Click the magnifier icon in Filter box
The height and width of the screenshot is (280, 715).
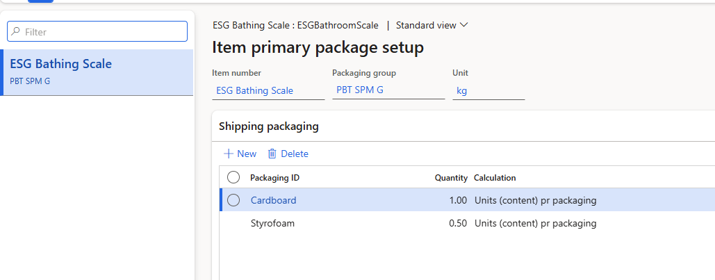[x=16, y=31]
